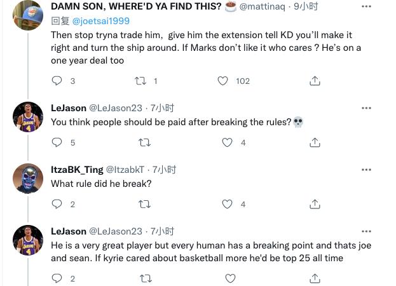Image resolution: width=396 pixels, height=286 pixels.
Task: Open ItzaBK_Ting's profile name link
Action: [x=76, y=170]
